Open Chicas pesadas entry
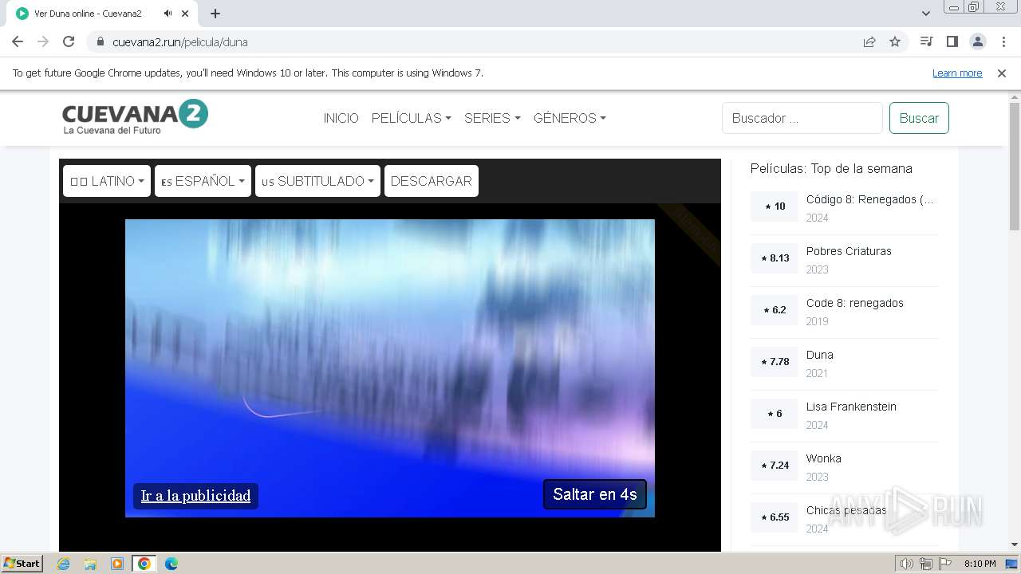Screen dimensions: 1021x574 846,510
